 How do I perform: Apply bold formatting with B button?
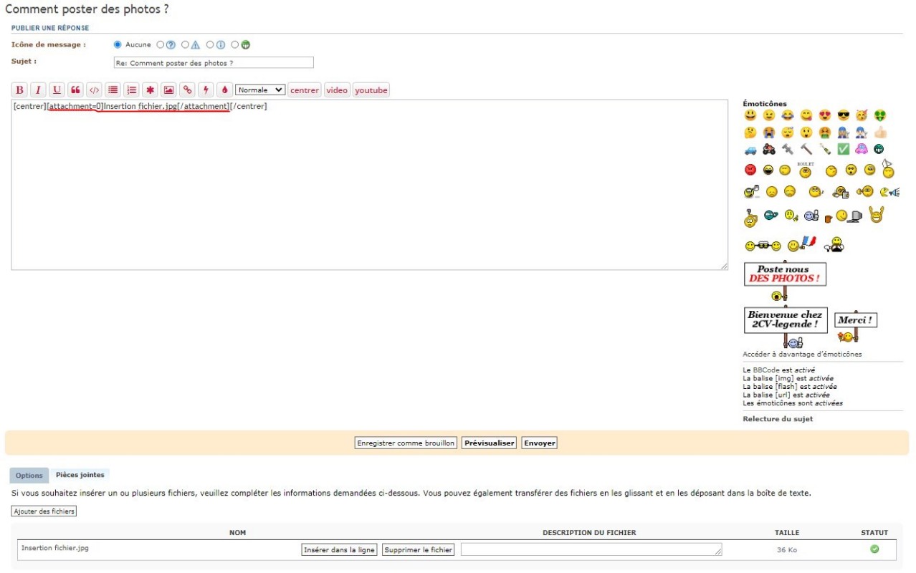[20, 90]
